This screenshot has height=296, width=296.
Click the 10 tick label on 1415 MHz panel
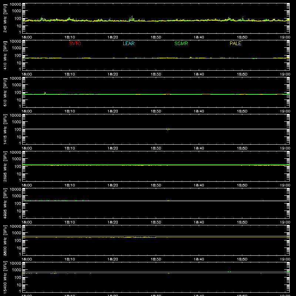click(x=19, y=137)
